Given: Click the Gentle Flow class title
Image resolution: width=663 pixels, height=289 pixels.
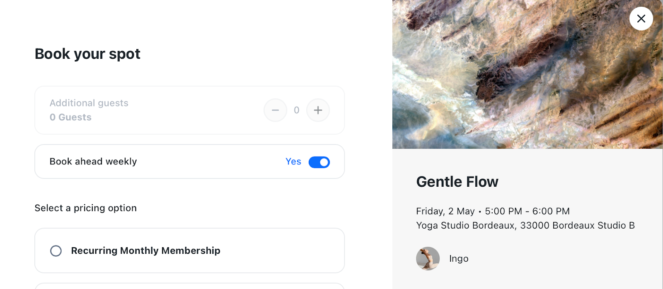Looking at the screenshot, I should click(x=457, y=182).
